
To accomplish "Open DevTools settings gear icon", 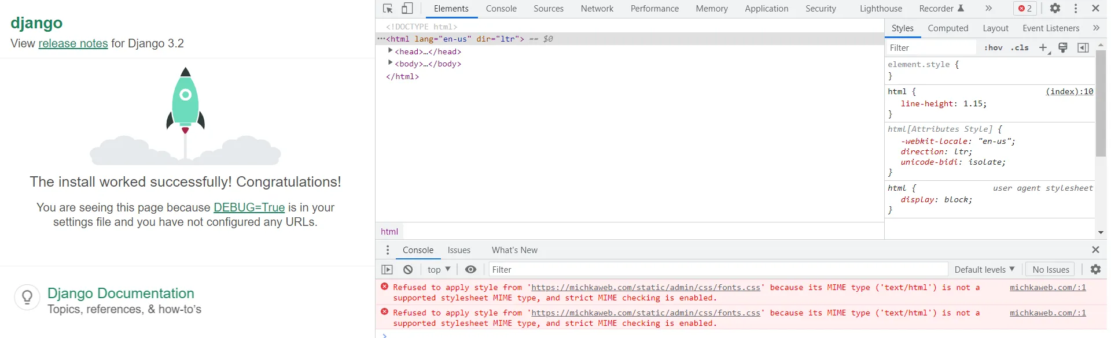I will click(1055, 8).
